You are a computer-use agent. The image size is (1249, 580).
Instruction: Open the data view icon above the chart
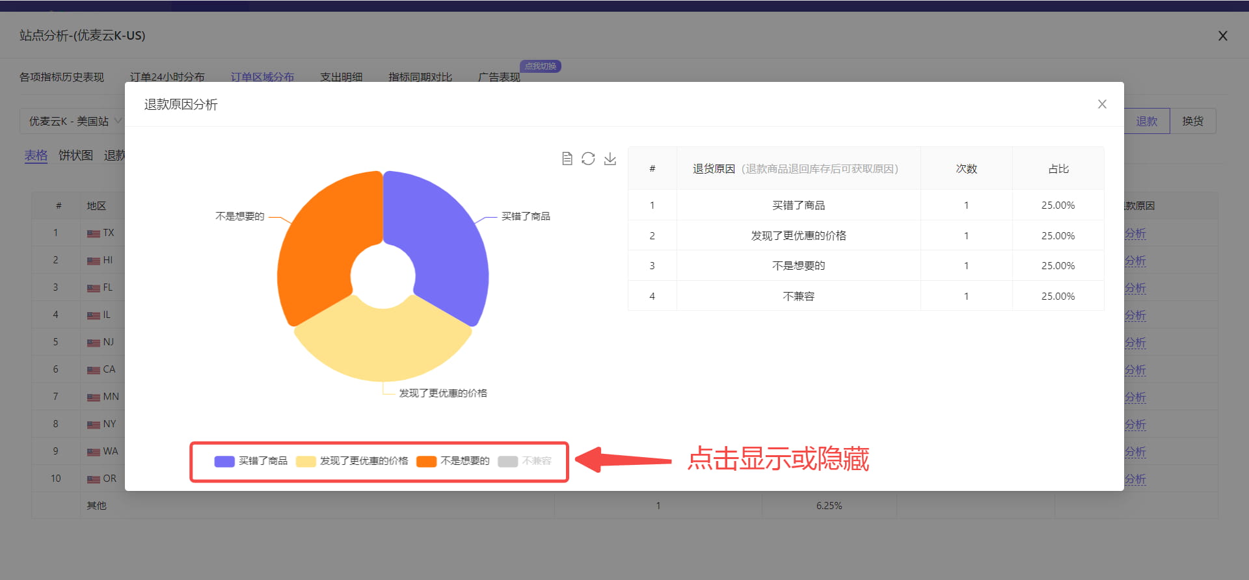click(x=567, y=159)
